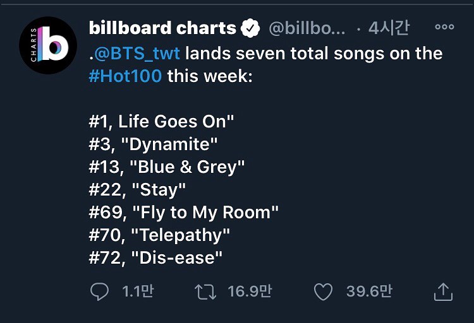Like the tweet with the heart icon

pos(323,291)
